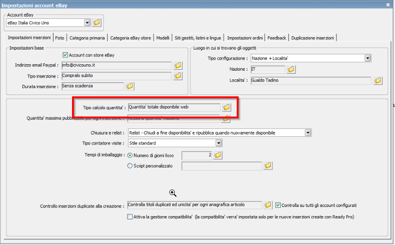Screen dimensions: 395x245
Task: Toggle Account con store eBay checkbox
Action: click(x=65, y=55)
